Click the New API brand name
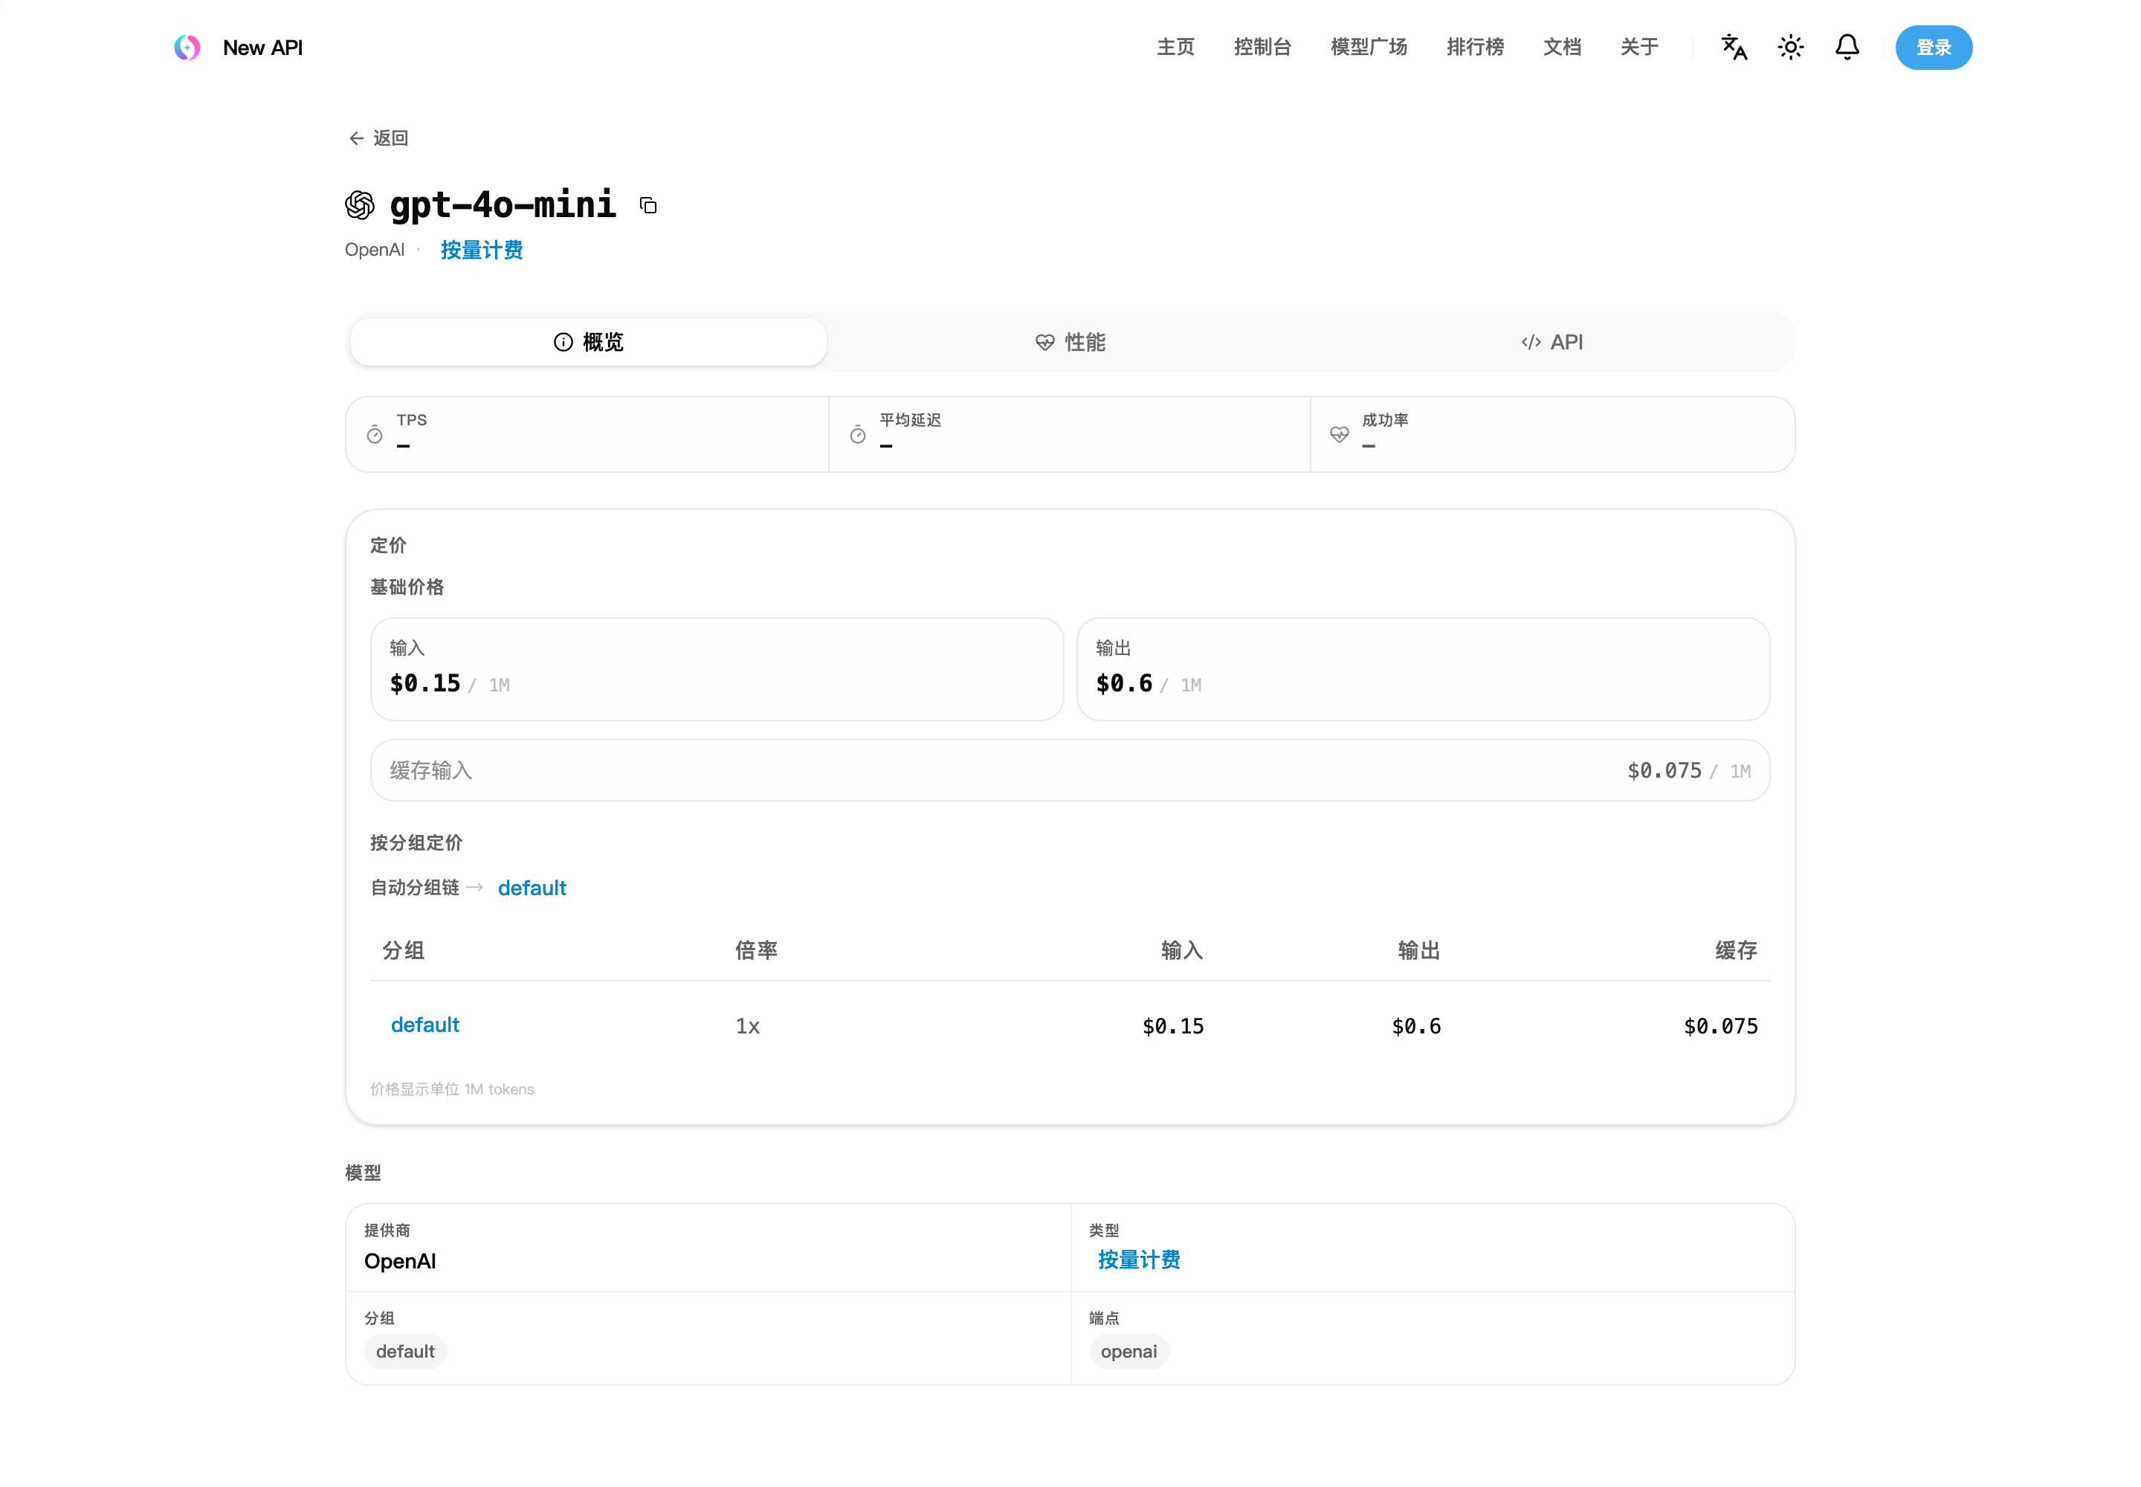 coord(262,48)
